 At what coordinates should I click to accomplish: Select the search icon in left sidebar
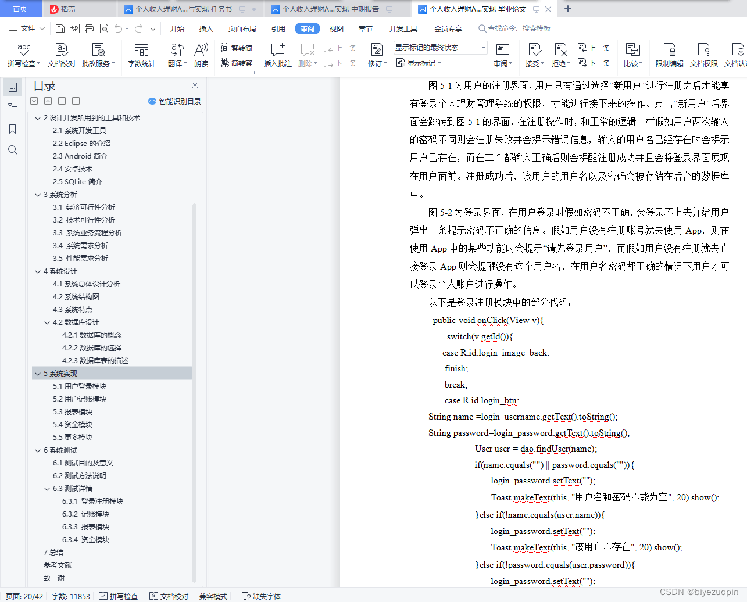13,150
